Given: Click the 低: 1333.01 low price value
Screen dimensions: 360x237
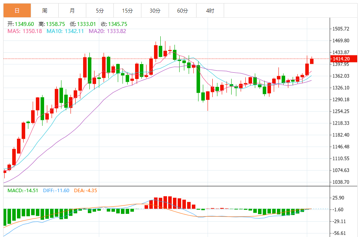Looking at the screenshot, I should (83, 24).
